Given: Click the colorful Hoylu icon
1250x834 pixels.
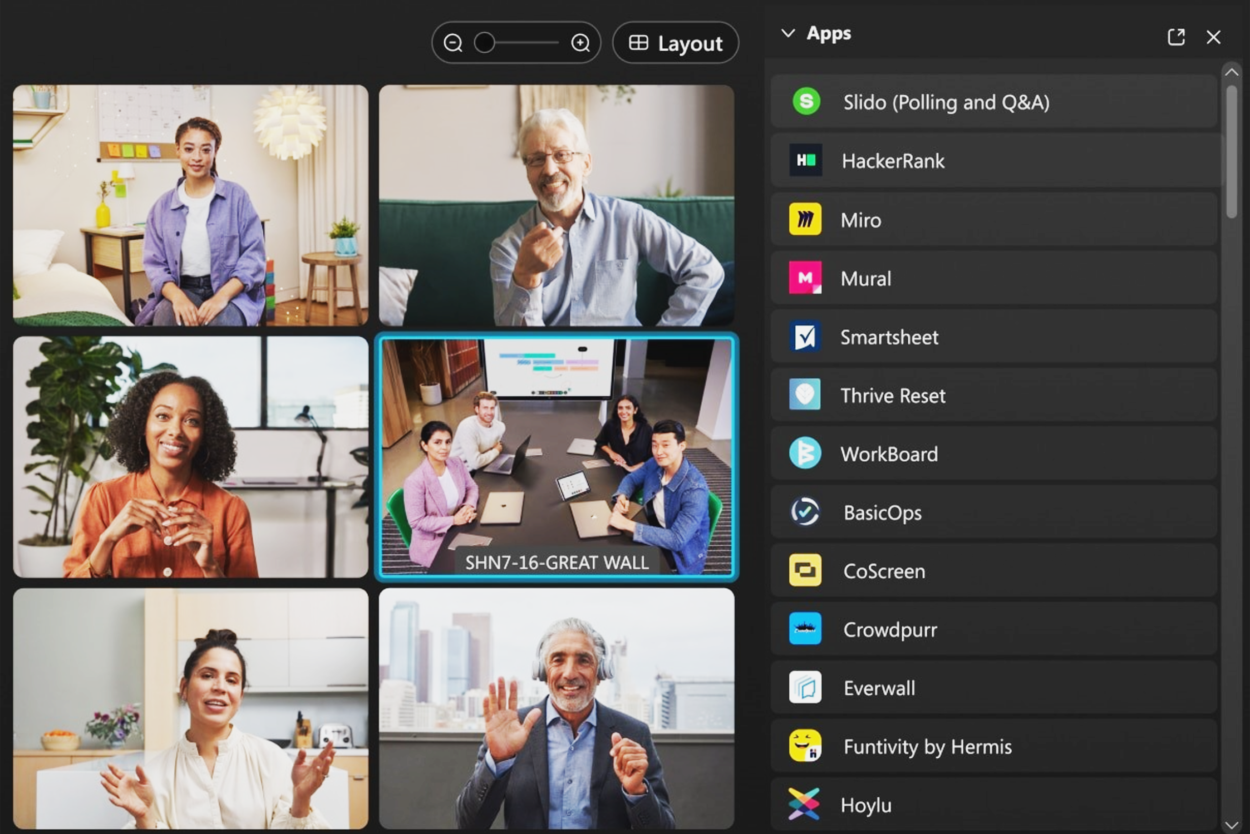Looking at the screenshot, I should tap(804, 804).
